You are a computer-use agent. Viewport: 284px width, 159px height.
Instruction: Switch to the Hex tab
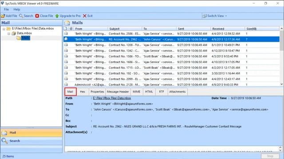pyautogui.click(x=83, y=91)
